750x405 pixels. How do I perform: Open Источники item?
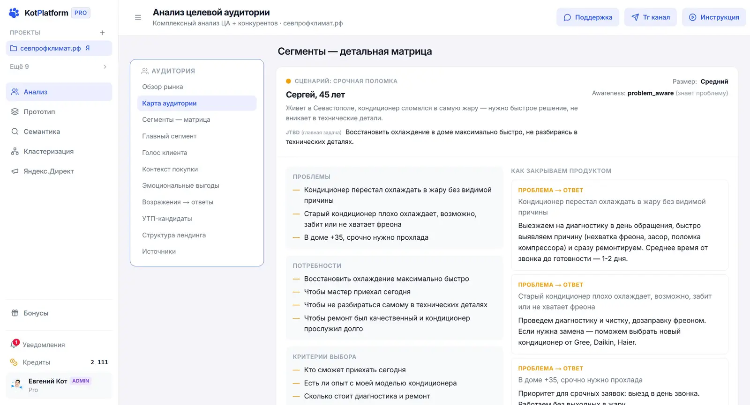click(197, 251)
